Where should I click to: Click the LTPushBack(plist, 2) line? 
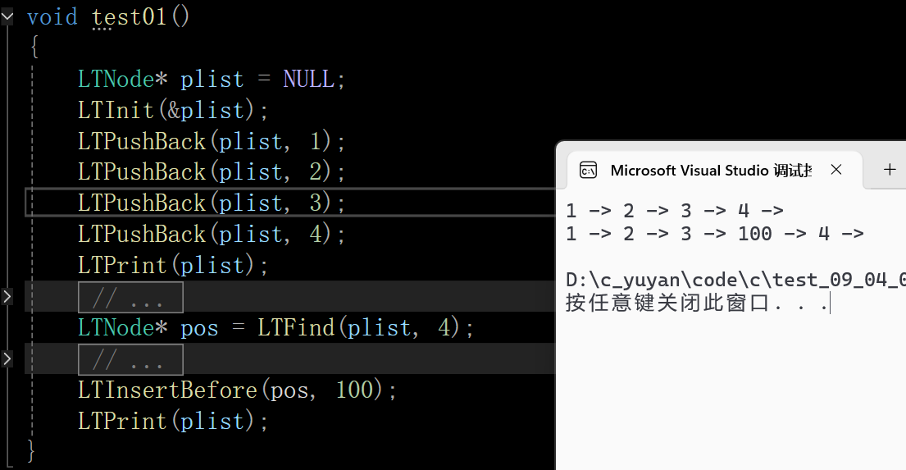point(212,172)
